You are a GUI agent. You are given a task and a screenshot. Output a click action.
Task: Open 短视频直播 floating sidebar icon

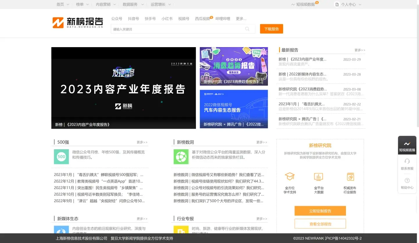tap(407, 145)
